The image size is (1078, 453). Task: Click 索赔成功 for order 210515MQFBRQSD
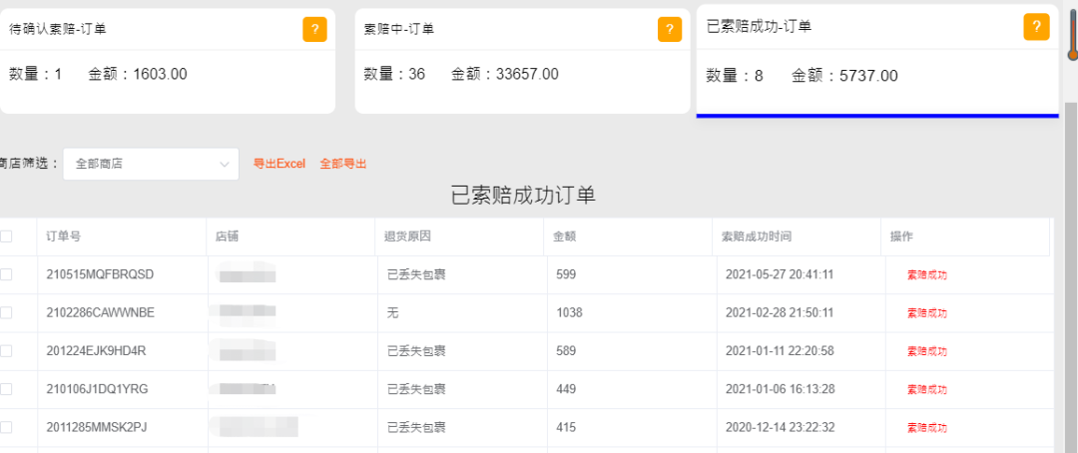926,275
